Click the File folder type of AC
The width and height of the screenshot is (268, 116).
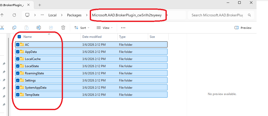(x=126, y=45)
